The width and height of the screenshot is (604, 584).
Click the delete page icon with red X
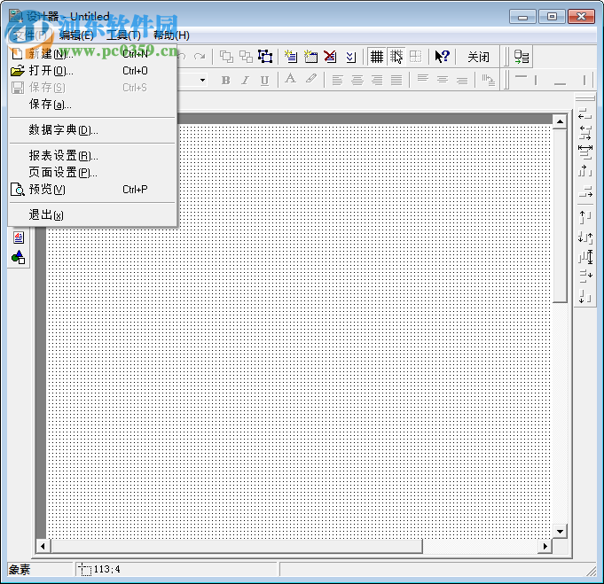click(x=330, y=57)
